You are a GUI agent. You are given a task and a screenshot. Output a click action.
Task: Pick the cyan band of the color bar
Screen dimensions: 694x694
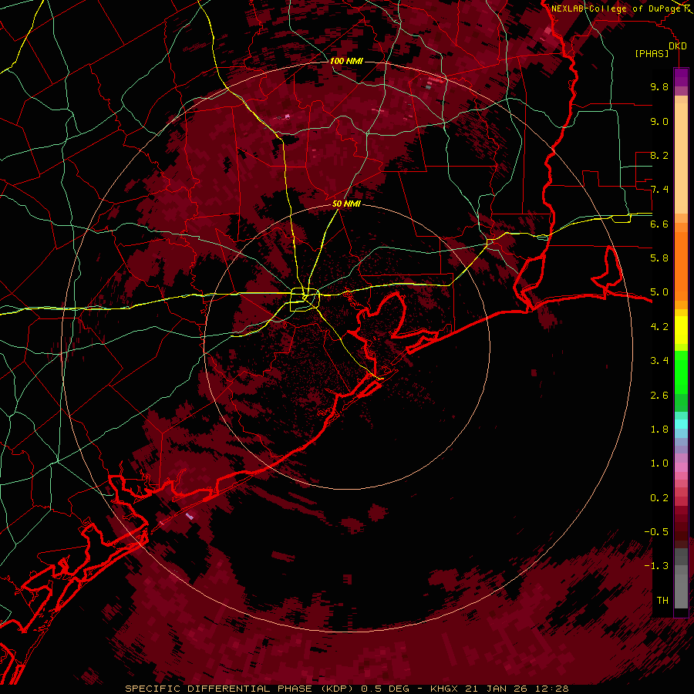[x=681, y=424]
